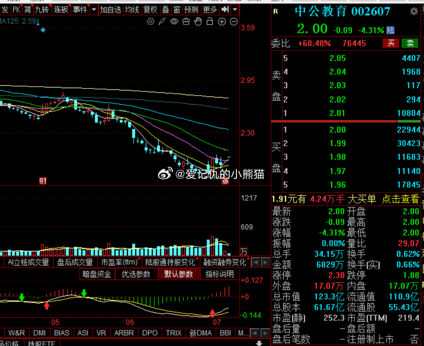This screenshot has width=424, height=346.
Task: Select the W&R indicator tab
Action: tap(17, 333)
